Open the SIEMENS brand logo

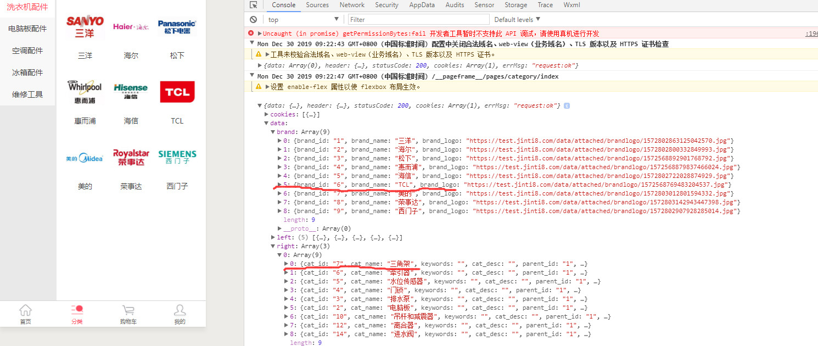tap(177, 158)
